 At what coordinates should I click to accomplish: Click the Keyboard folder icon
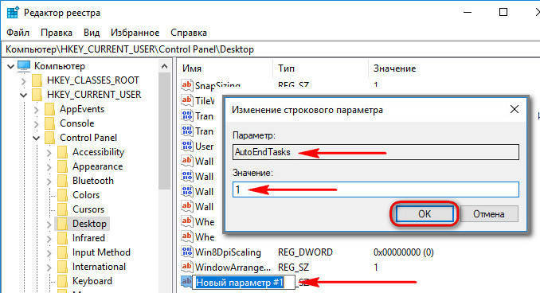[x=62, y=281]
